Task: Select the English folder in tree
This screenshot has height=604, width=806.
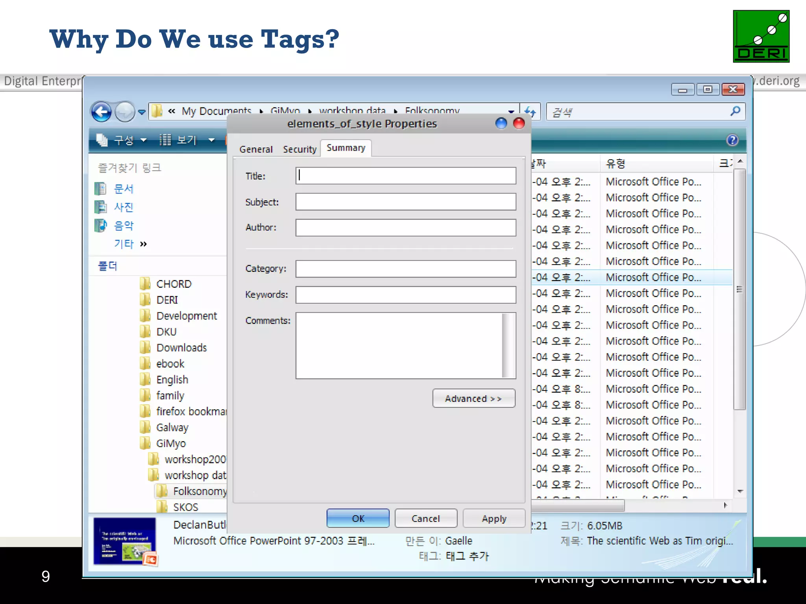Action: coord(165,379)
